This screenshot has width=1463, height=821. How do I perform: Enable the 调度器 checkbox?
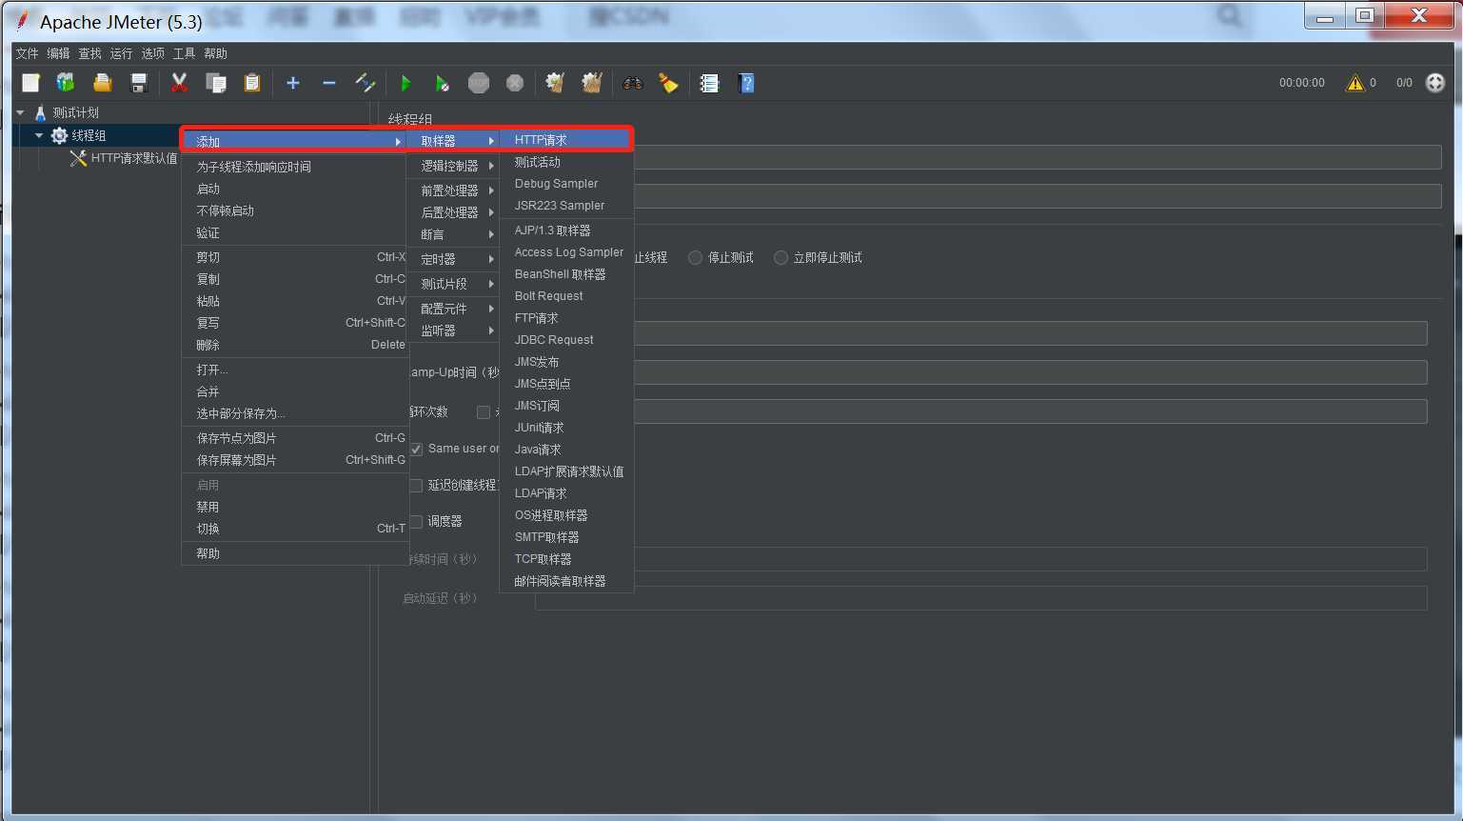click(417, 522)
